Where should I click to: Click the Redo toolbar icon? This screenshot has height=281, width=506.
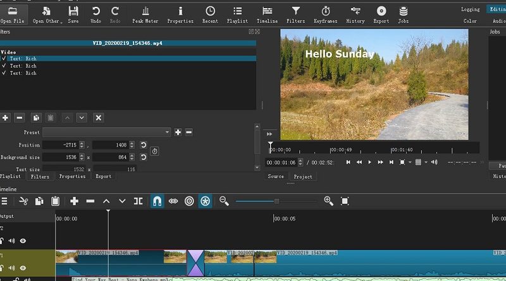point(115,15)
